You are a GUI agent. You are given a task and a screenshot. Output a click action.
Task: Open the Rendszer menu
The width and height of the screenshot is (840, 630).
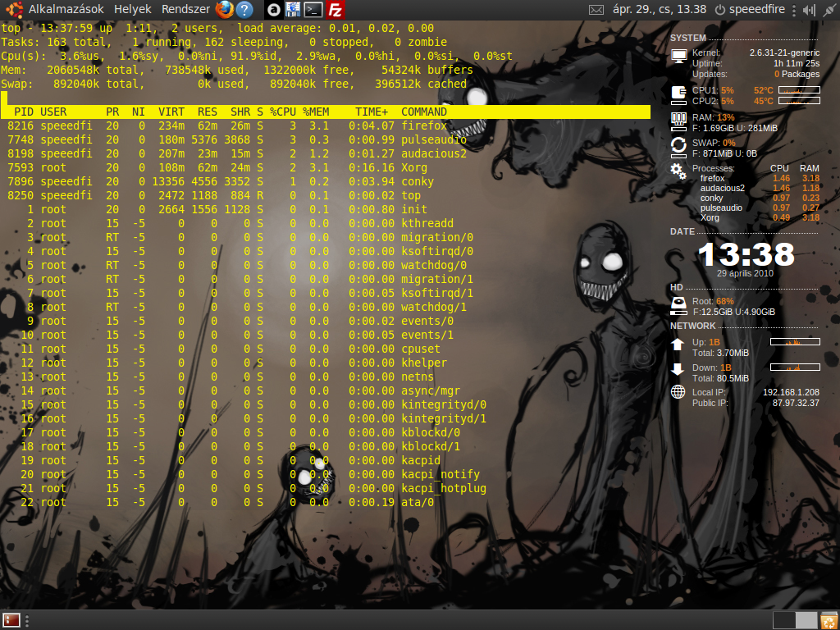pyautogui.click(x=186, y=9)
